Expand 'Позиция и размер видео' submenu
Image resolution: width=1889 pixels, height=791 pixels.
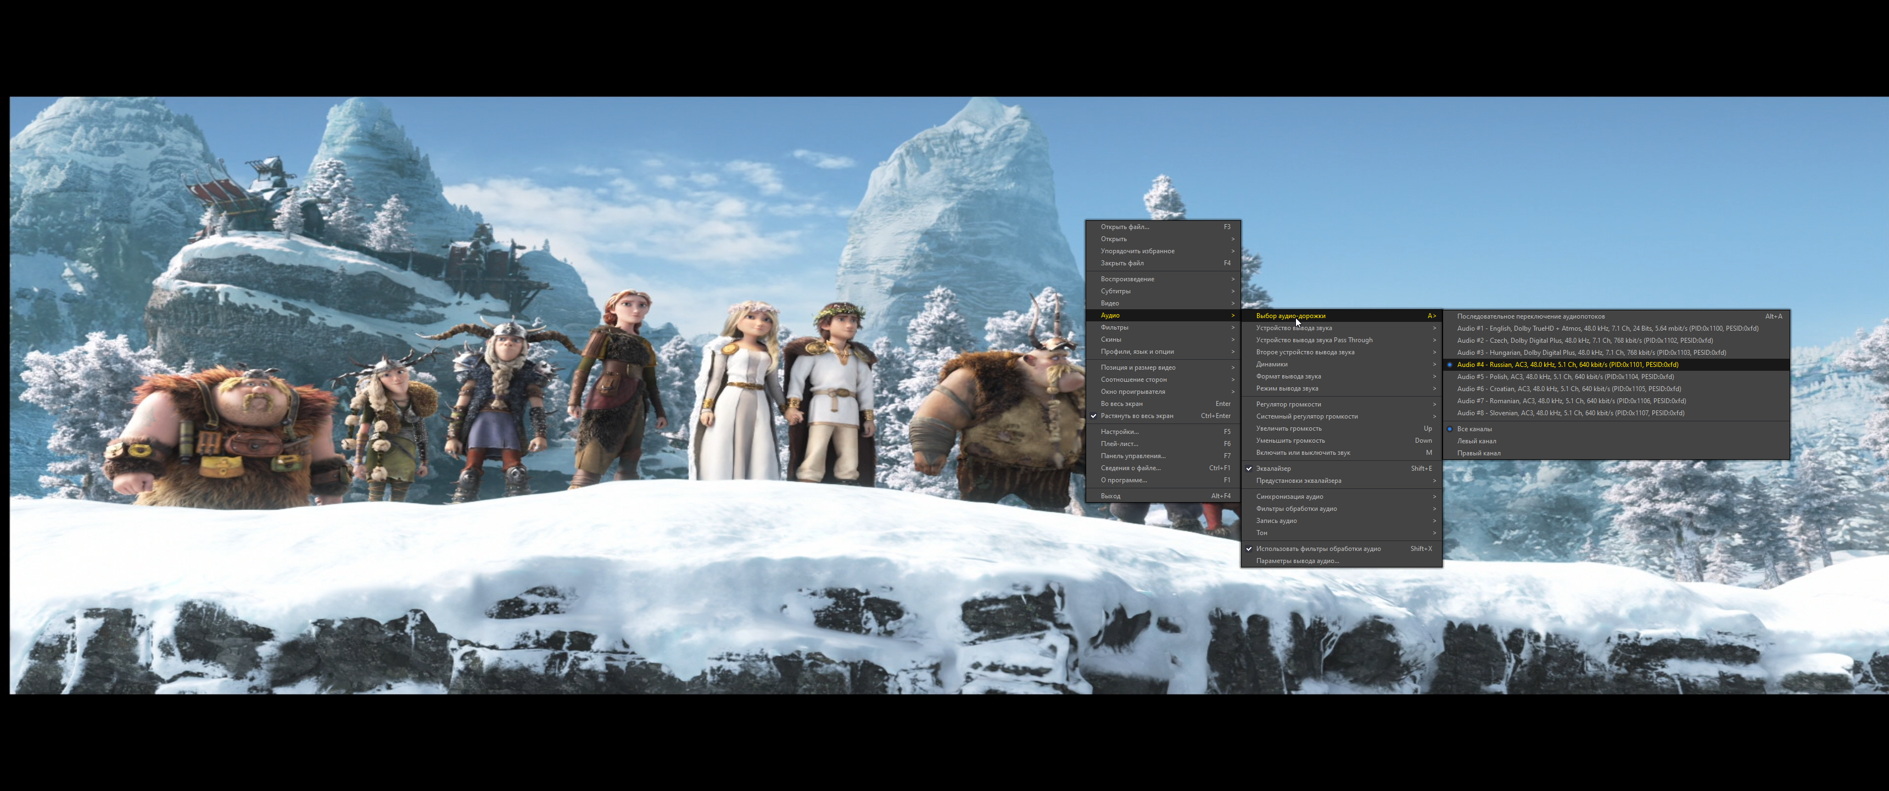point(1163,367)
